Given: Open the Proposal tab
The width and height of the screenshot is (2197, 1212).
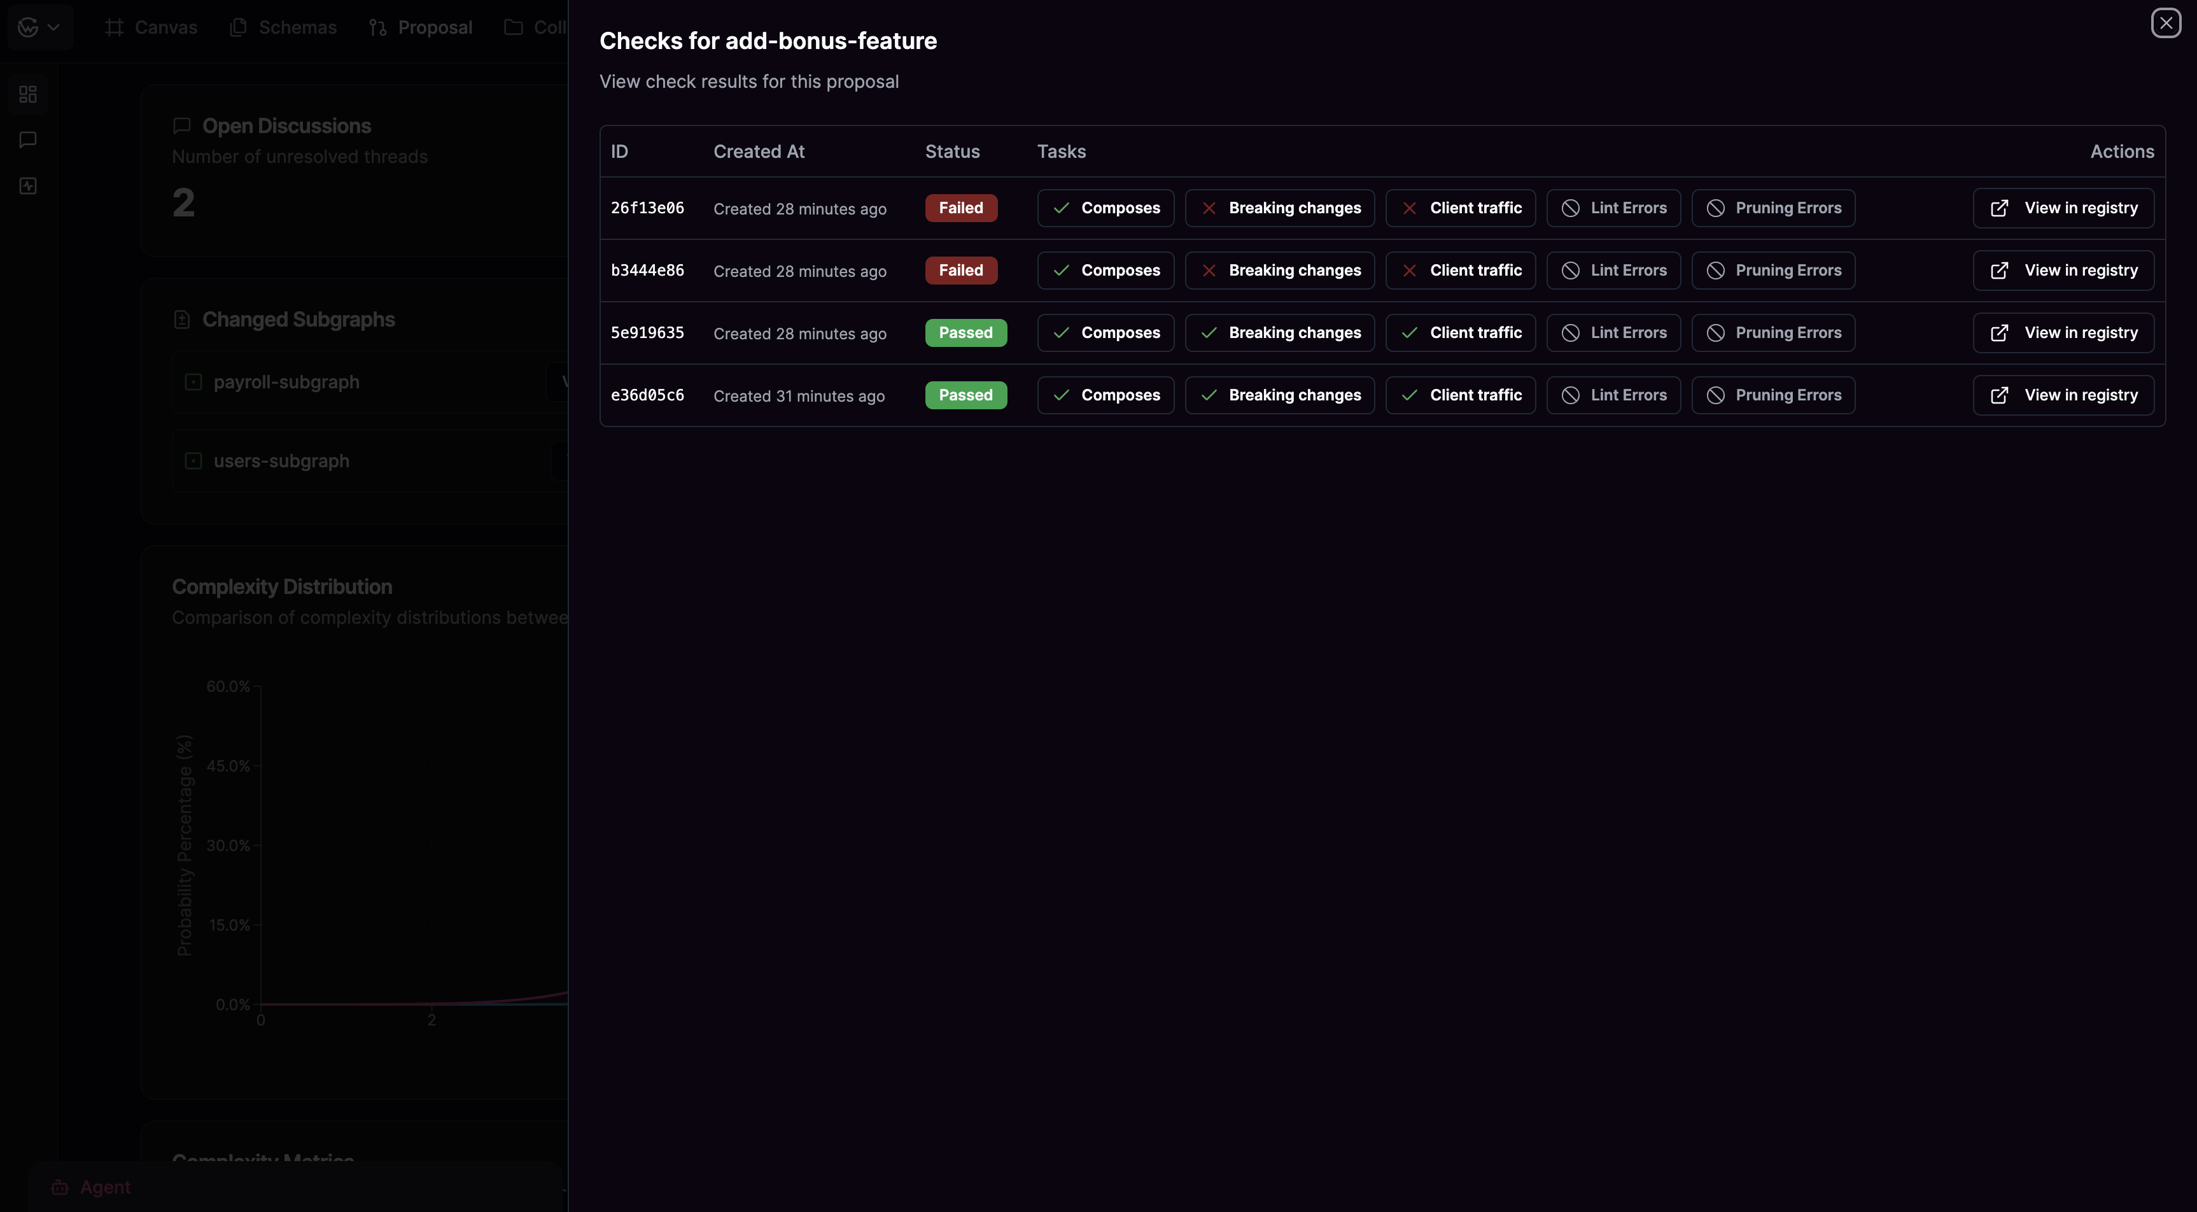Looking at the screenshot, I should [421, 27].
